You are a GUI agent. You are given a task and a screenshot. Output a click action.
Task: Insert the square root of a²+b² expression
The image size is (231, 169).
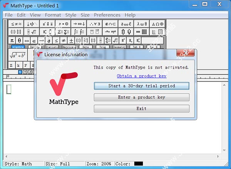[x=18, y=55]
